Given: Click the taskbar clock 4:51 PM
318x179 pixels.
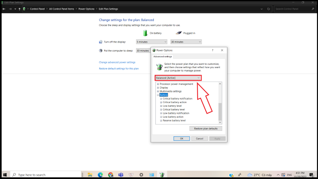Looking at the screenshot, I should (x=300, y=175).
